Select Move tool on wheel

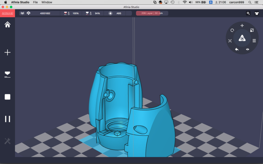[242, 26]
